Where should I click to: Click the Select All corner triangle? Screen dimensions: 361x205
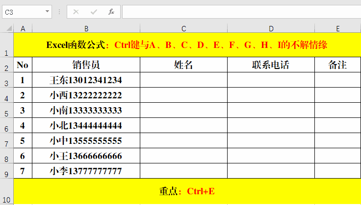pos(9,28)
